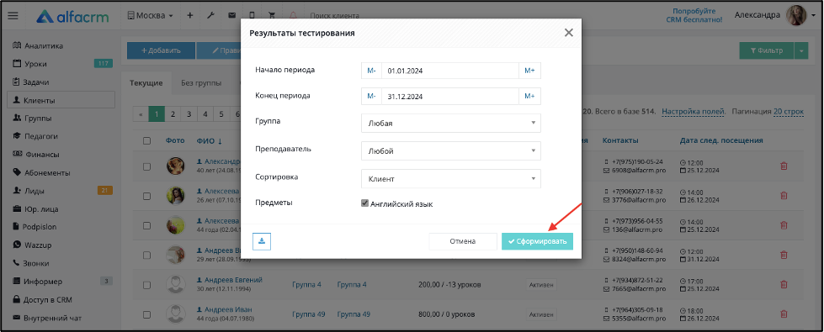This screenshot has width=824, height=332.
Task: Delete Андреев Евгений with trash icon
Action: (784, 284)
